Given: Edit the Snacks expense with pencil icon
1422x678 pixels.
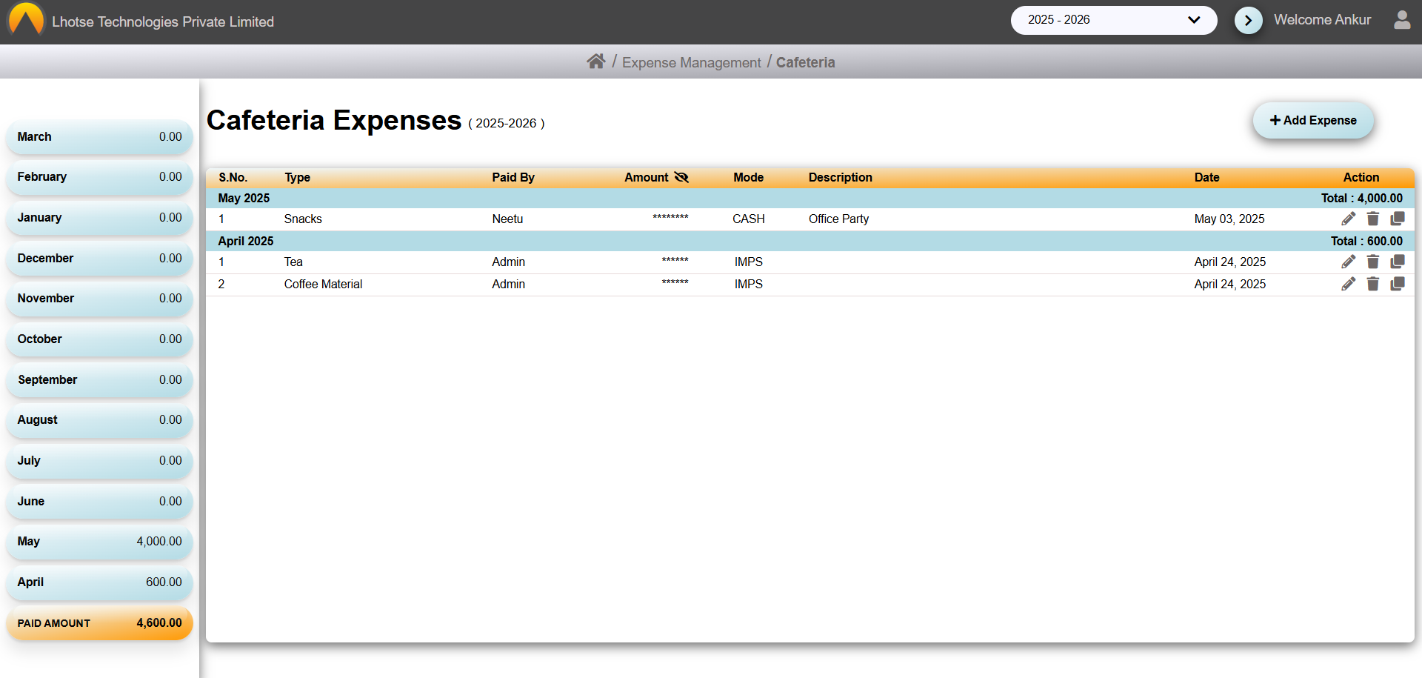Looking at the screenshot, I should click(x=1349, y=219).
